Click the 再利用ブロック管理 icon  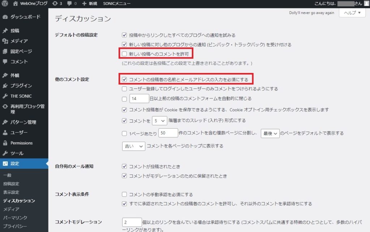[5, 107]
